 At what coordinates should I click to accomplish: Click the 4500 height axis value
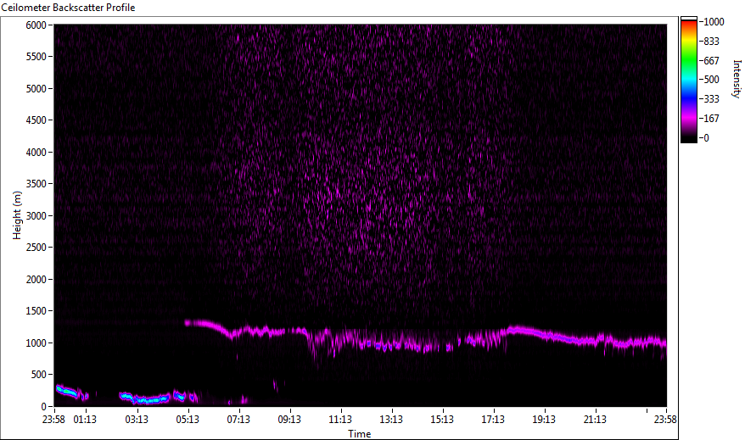(36, 120)
